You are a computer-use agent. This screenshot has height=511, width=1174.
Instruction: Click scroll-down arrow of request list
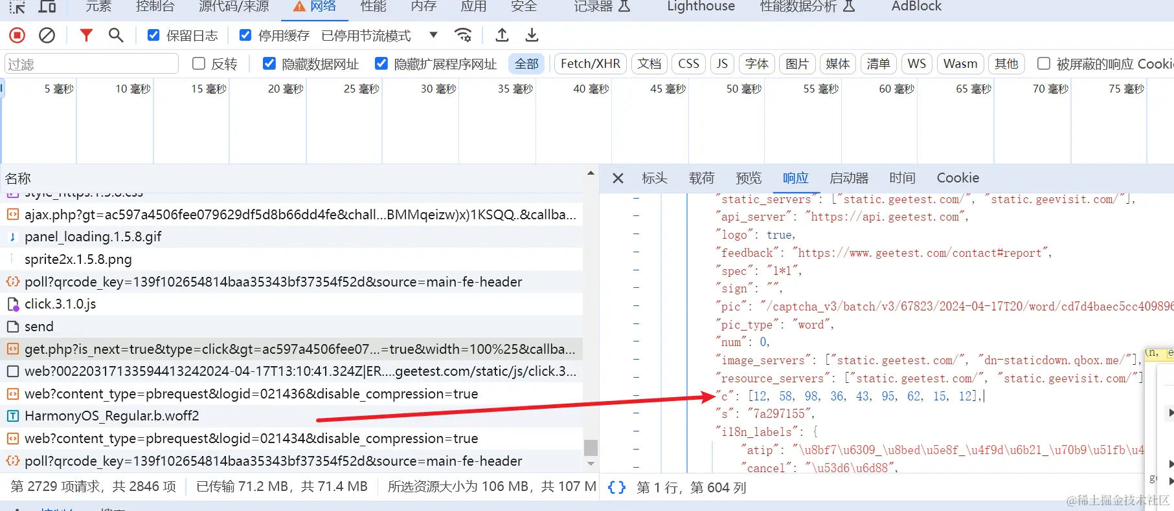click(x=591, y=463)
